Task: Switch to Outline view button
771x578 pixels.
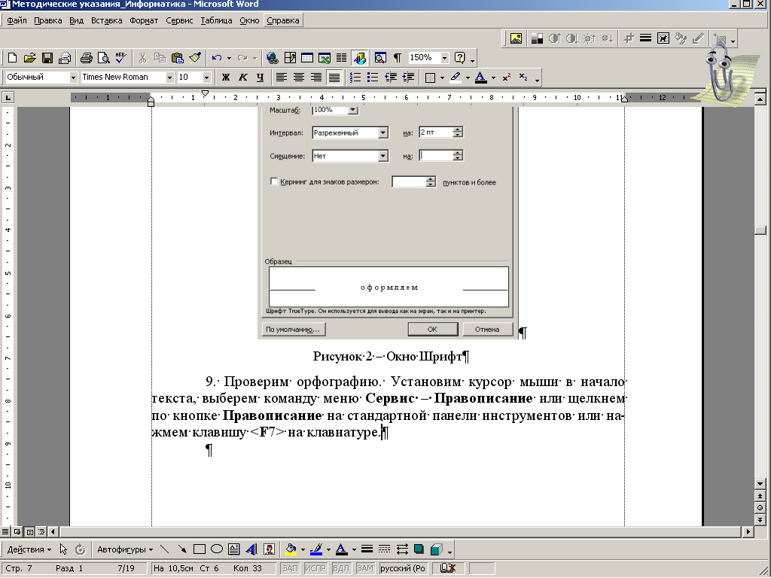Action: [42, 532]
